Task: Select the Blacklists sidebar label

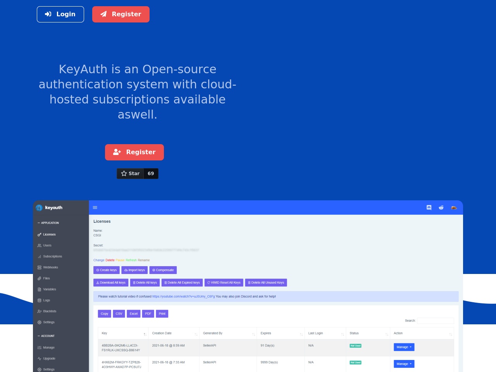Action: 50,311
